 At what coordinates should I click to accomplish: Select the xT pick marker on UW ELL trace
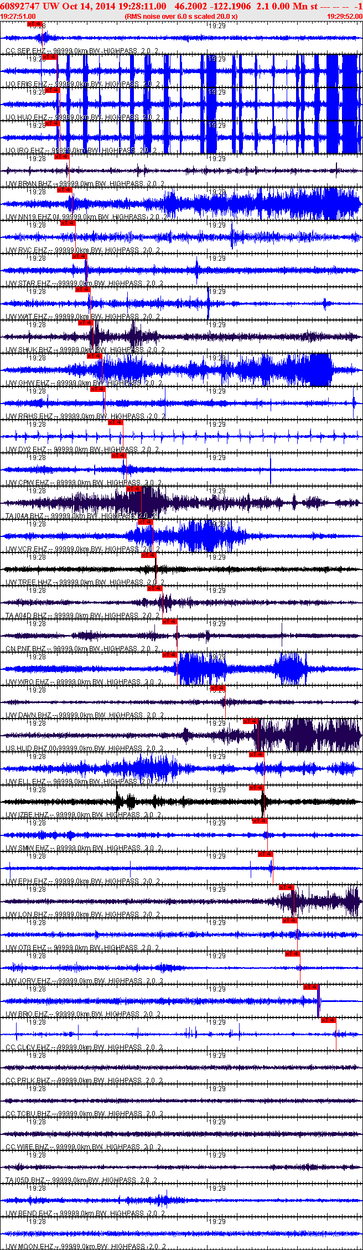(x=257, y=755)
